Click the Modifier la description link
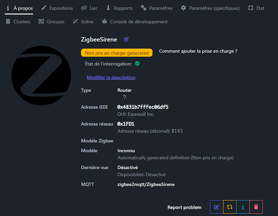Image resolution: width=278 pixels, height=216 pixels. [111, 78]
